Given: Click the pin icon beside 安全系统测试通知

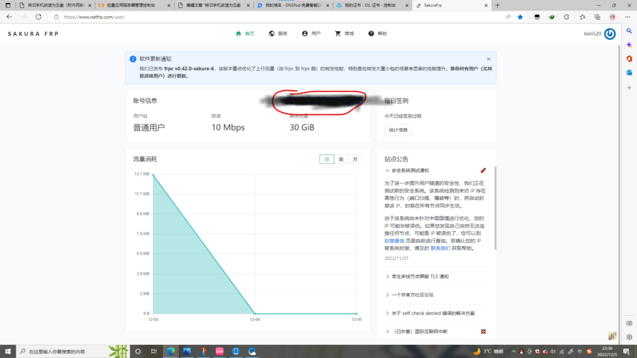Looking at the screenshot, I should click(483, 170).
